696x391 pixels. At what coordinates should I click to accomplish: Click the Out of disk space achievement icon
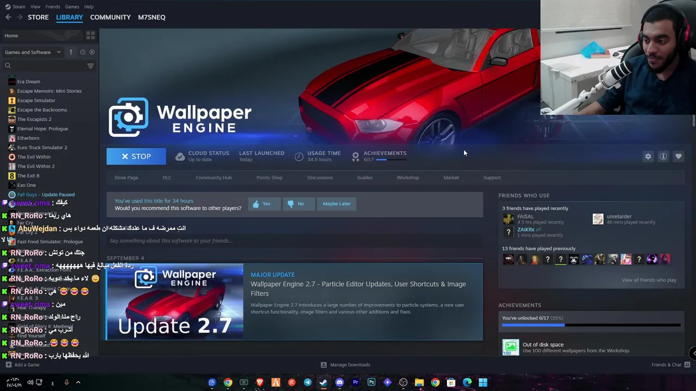(x=511, y=347)
